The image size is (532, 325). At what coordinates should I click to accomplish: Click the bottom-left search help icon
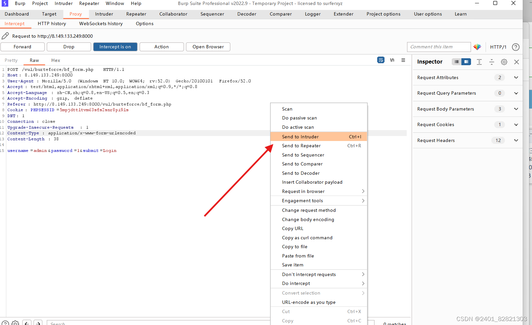[x=5, y=323]
